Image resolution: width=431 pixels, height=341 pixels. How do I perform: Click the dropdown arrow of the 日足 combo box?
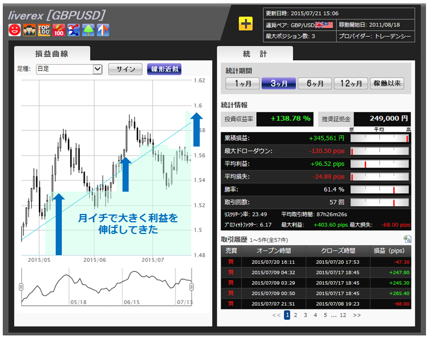coord(97,69)
